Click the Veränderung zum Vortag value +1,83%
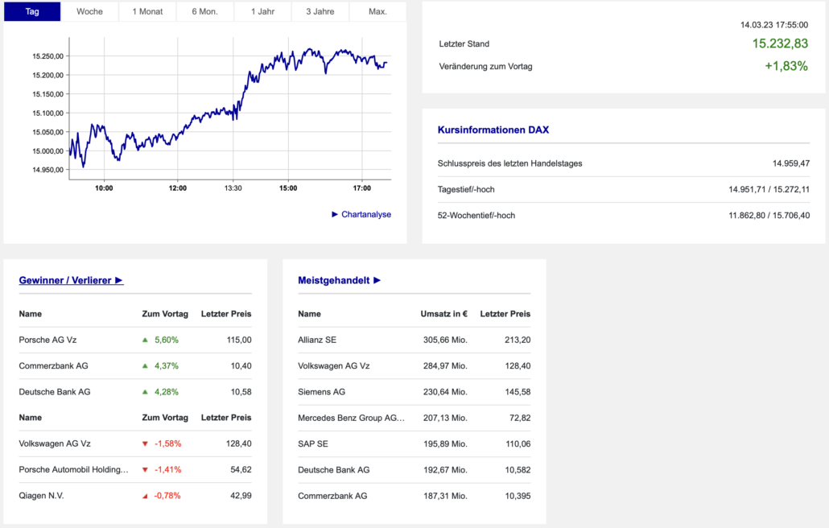Viewport: 829px width, 528px height. click(786, 66)
